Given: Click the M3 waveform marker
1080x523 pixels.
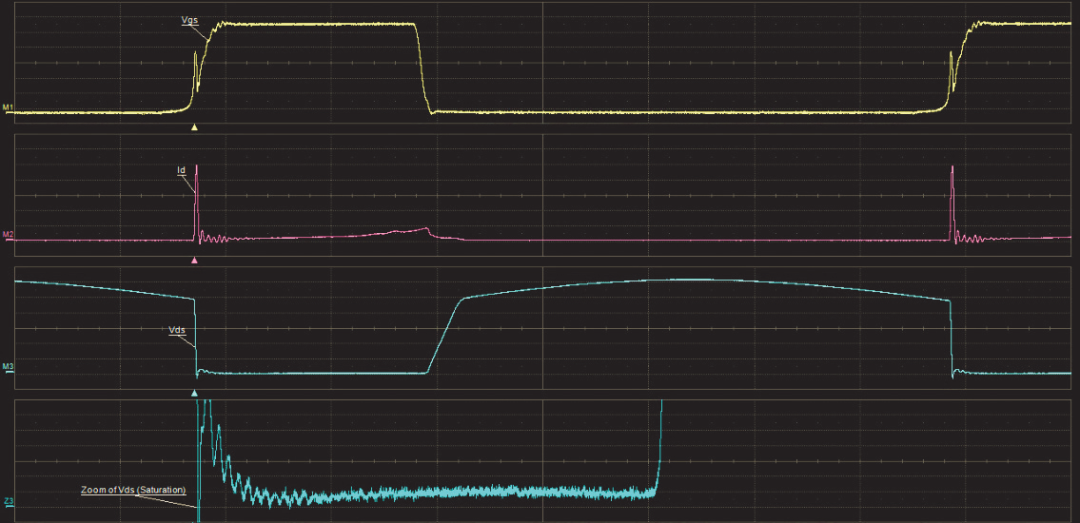Looking at the screenshot, I should point(8,366).
